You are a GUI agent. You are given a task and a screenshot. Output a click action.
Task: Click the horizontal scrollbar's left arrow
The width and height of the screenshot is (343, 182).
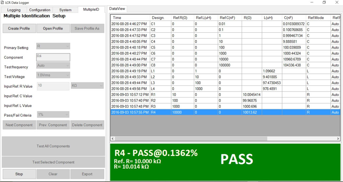point(113,139)
